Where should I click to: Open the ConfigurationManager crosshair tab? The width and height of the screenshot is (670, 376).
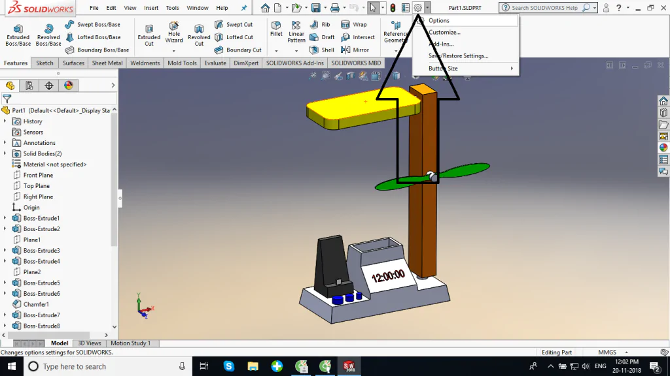tap(49, 86)
